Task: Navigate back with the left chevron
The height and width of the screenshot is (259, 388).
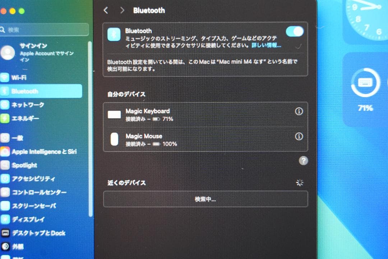Action: click(106, 11)
